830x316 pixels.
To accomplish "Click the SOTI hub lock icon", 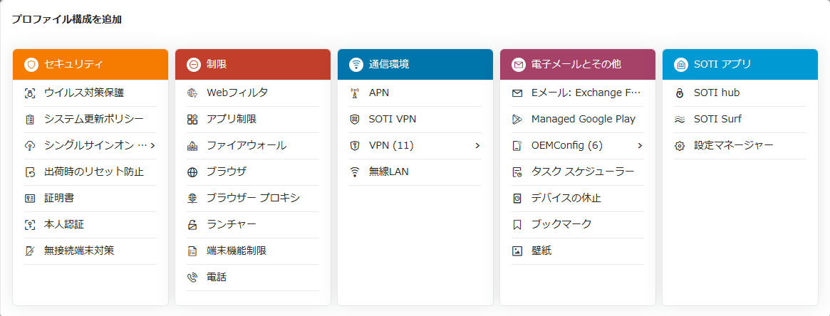I will click(x=680, y=93).
